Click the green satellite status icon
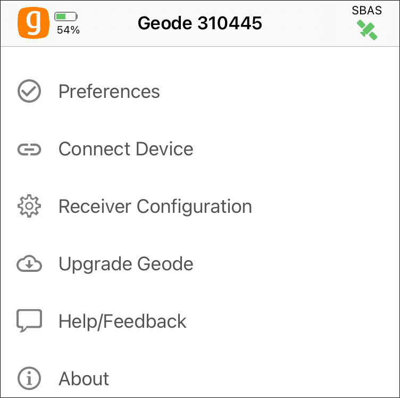Viewport: 400px width, 398px height. pyautogui.click(x=367, y=30)
